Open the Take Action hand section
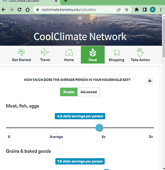Screen dimensions: 165x170 (x=140, y=55)
